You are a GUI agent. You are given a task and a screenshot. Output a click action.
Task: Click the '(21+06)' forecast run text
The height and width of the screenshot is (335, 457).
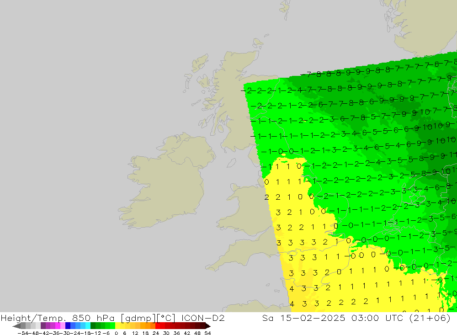click(430, 318)
